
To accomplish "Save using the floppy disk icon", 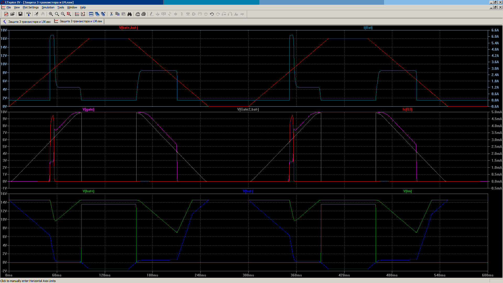I will (20, 14).
